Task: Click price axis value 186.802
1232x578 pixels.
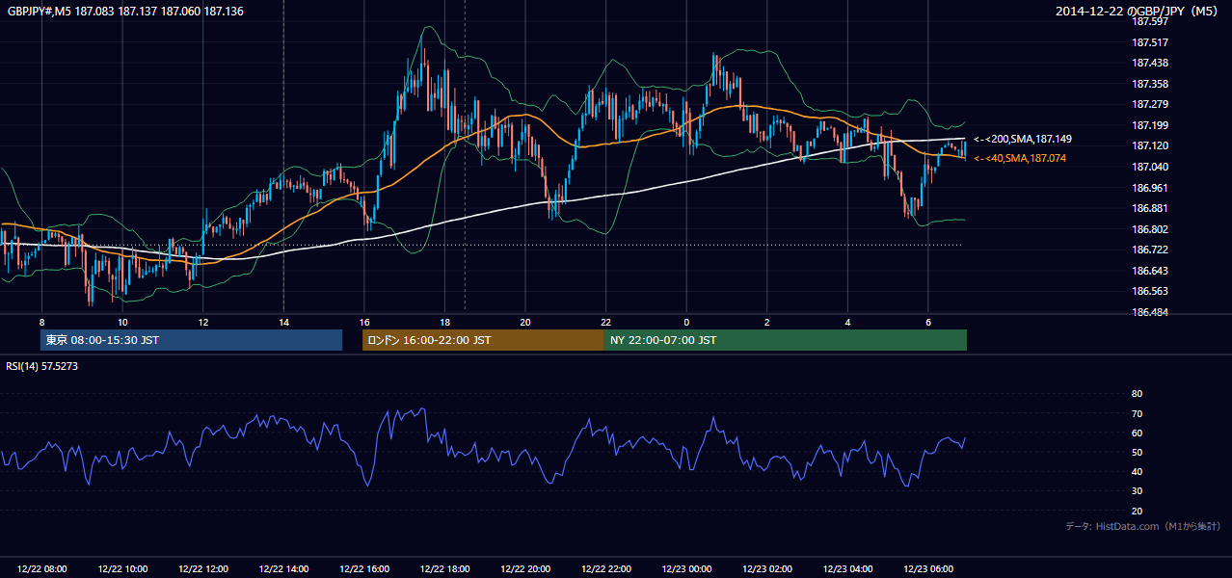Action: 1151,229
